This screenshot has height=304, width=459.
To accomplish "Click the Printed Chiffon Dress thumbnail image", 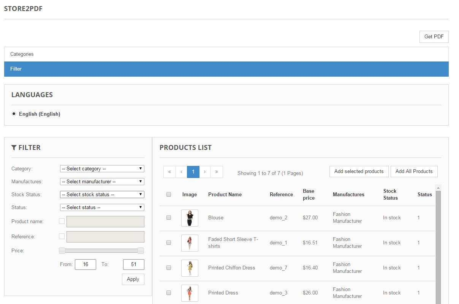I will tap(190, 268).
